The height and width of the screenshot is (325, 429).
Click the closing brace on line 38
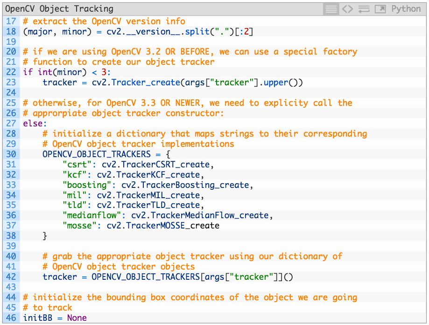[x=45, y=236]
